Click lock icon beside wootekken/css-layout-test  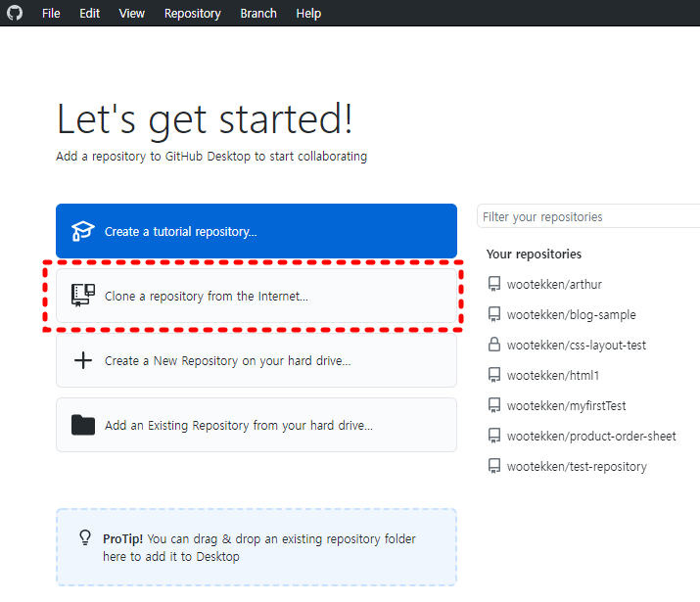[x=494, y=344]
